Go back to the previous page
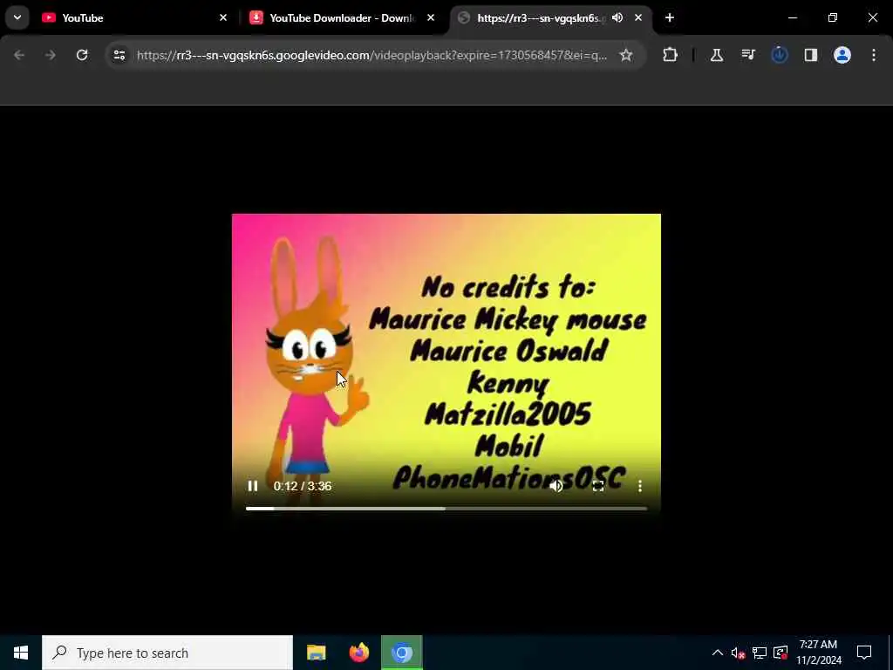893x670 pixels. [x=19, y=55]
